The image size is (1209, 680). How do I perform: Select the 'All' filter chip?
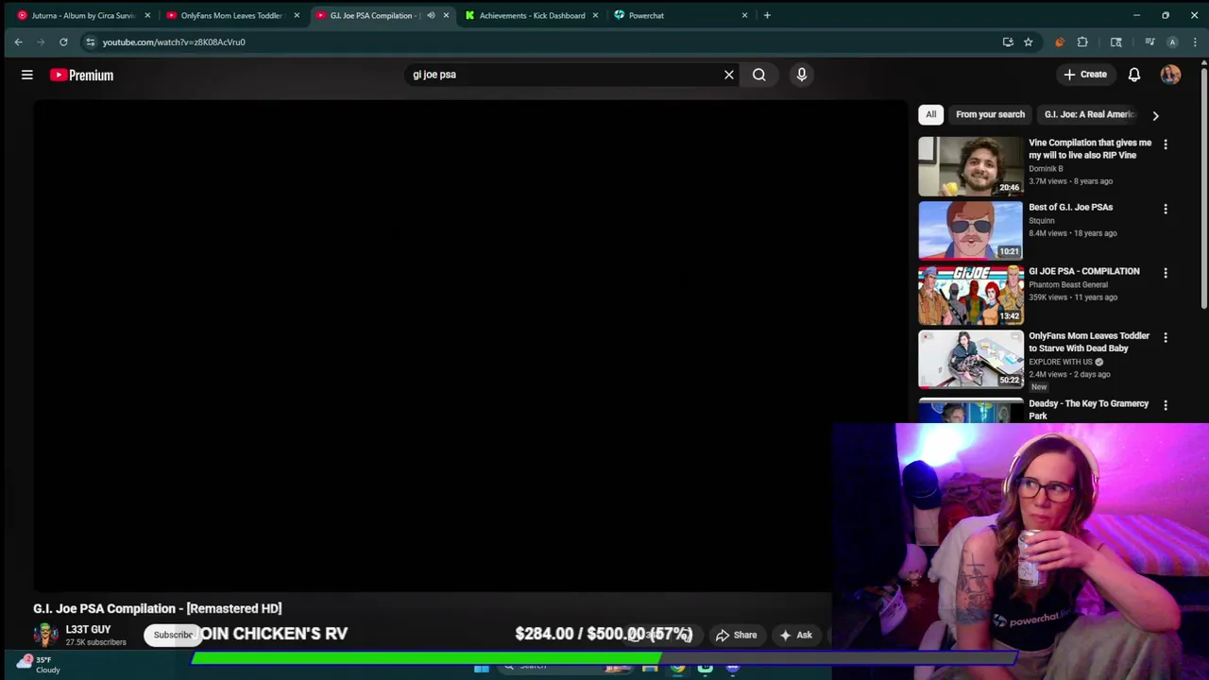930,114
